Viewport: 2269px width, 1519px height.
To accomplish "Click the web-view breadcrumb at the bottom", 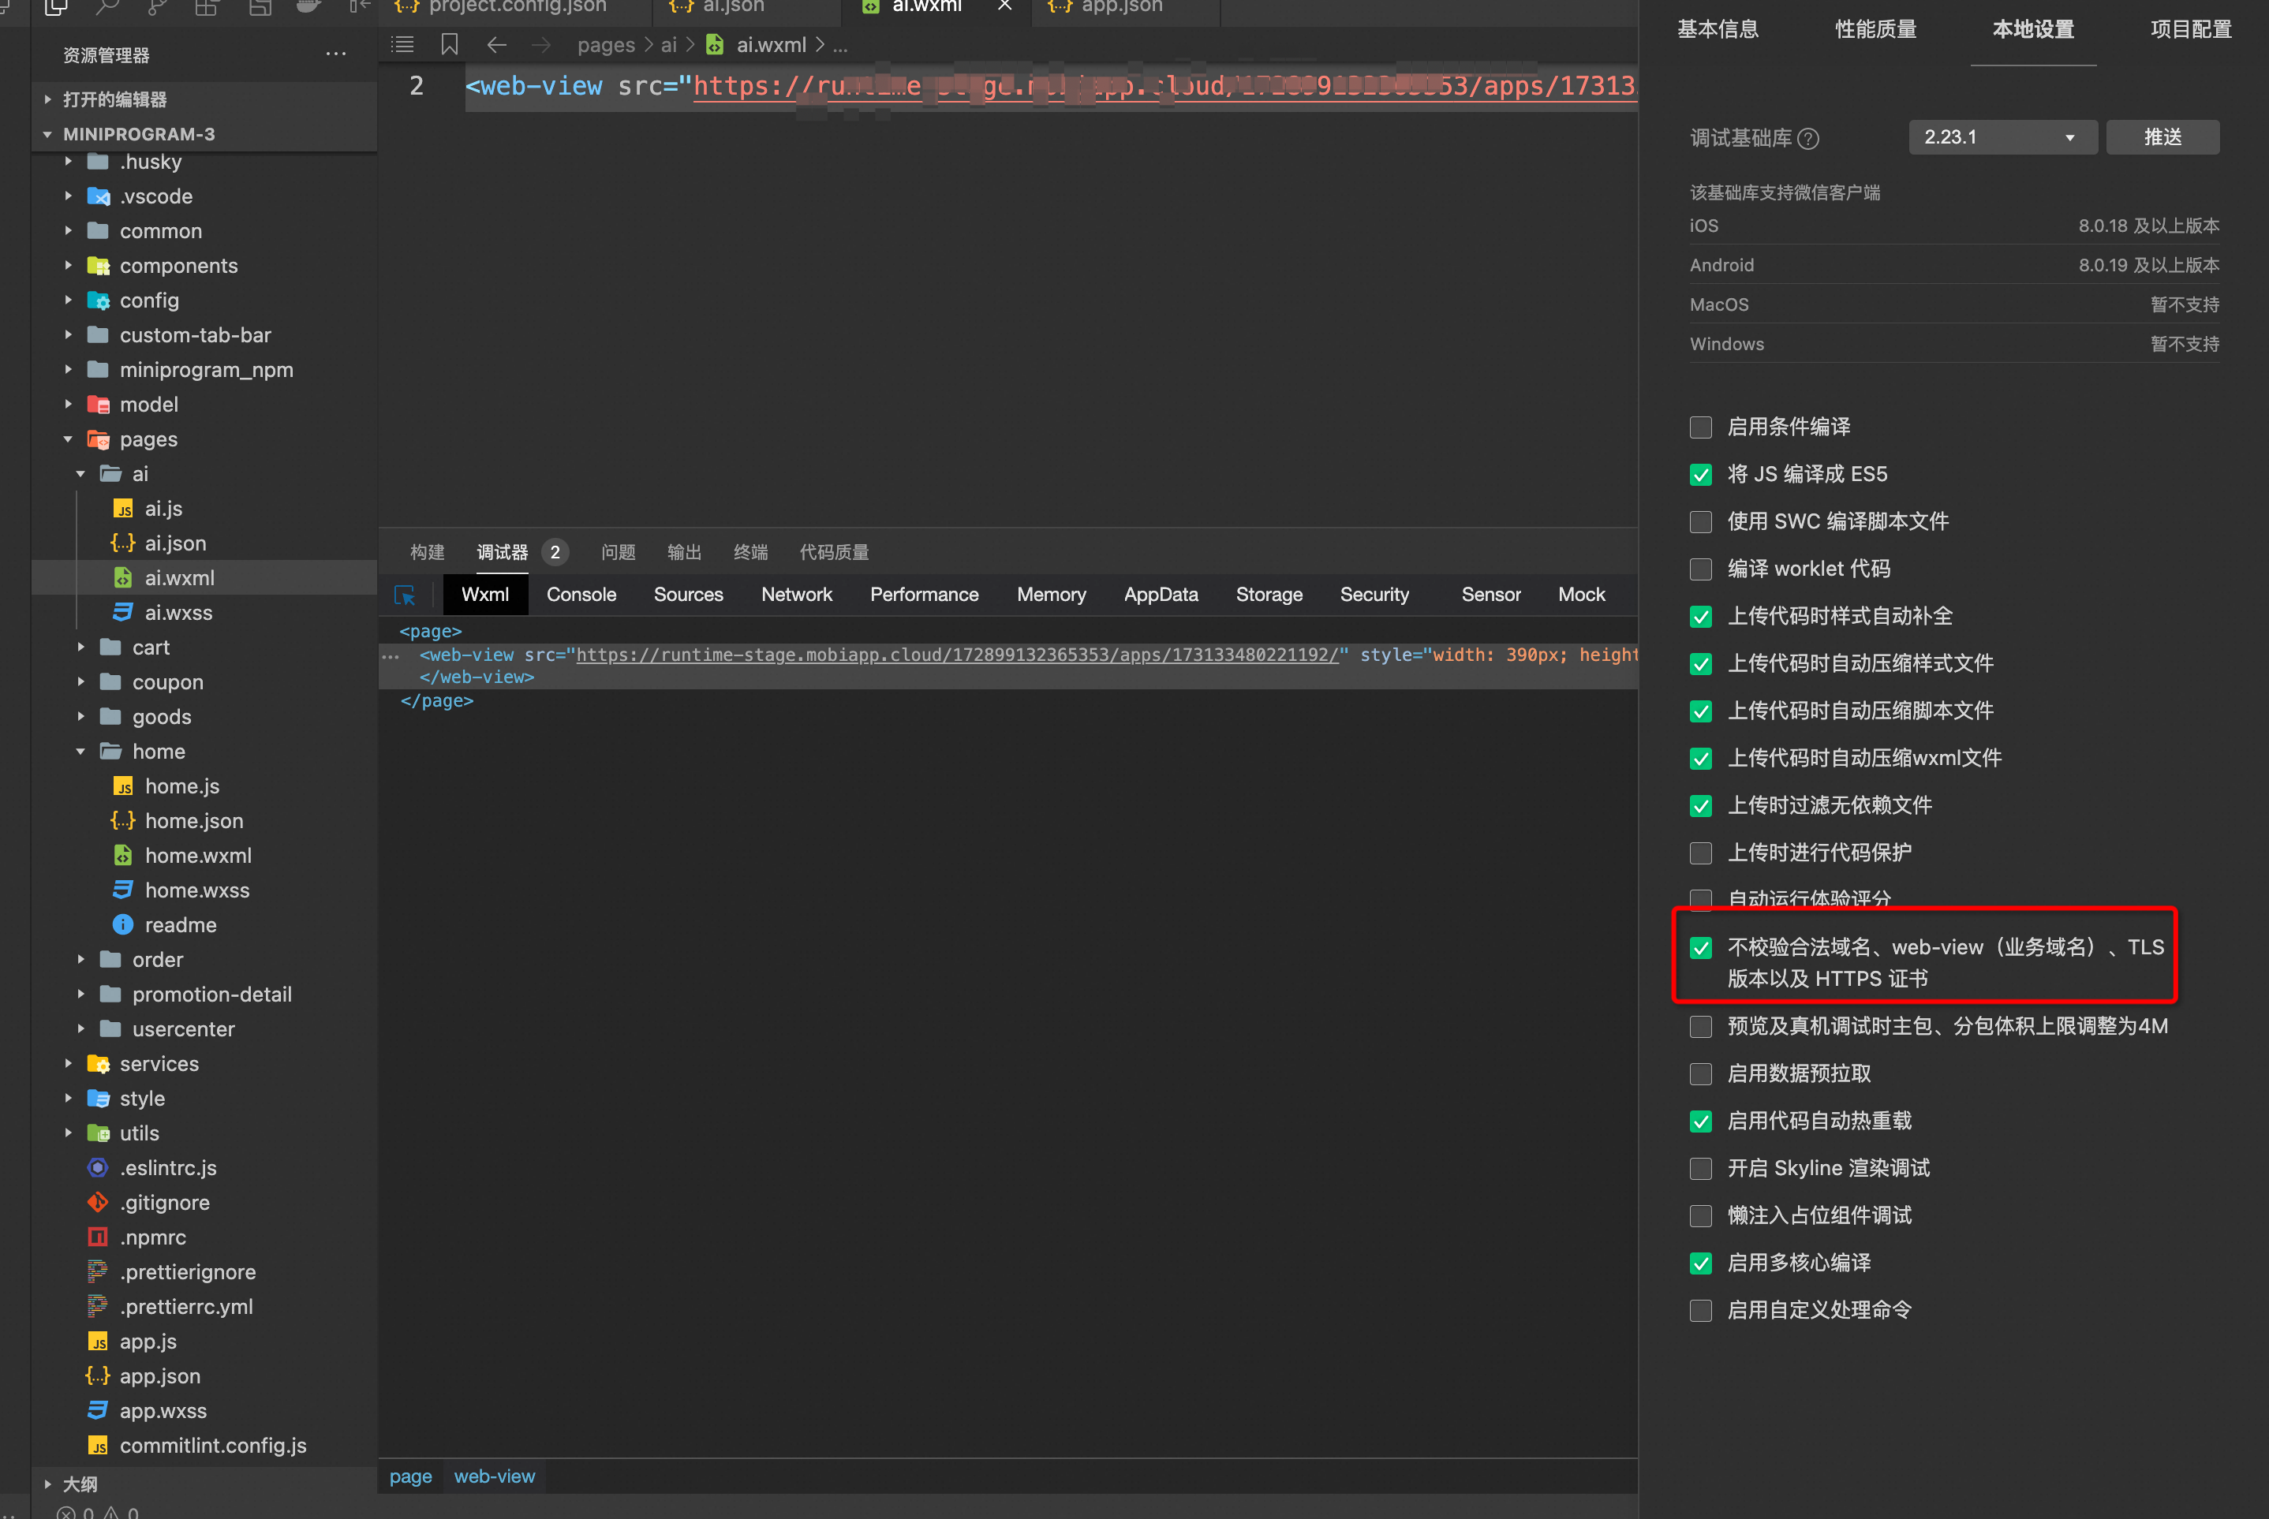I will (x=494, y=1476).
